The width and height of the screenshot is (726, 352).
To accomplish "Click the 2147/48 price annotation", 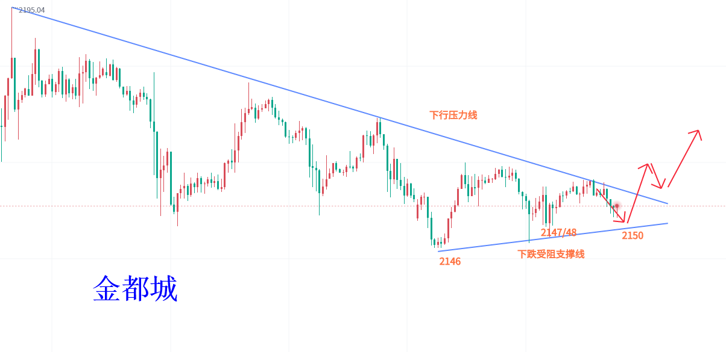I will click(558, 232).
